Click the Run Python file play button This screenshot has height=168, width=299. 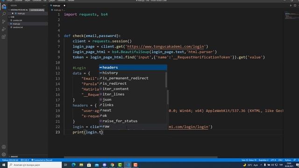coord(291,6)
